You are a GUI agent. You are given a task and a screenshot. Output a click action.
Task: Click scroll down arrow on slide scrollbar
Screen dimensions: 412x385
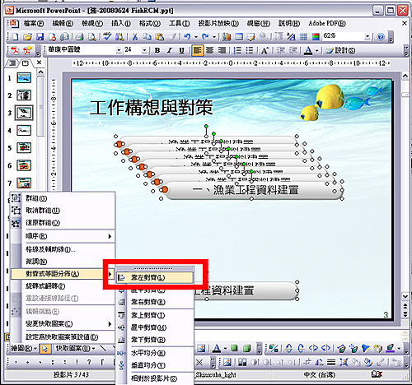405,296
